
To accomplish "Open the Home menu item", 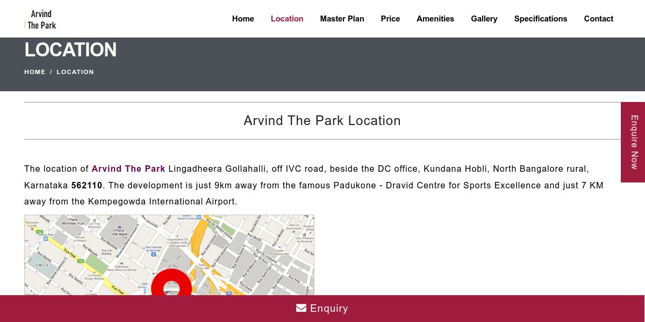I will pyautogui.click(x=243, y=19).
